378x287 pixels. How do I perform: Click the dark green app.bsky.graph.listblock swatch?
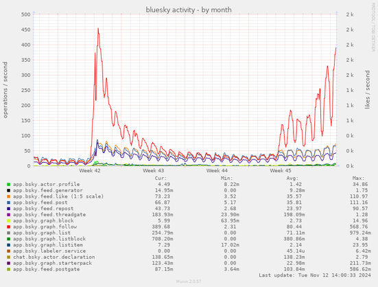pos(9,239)
